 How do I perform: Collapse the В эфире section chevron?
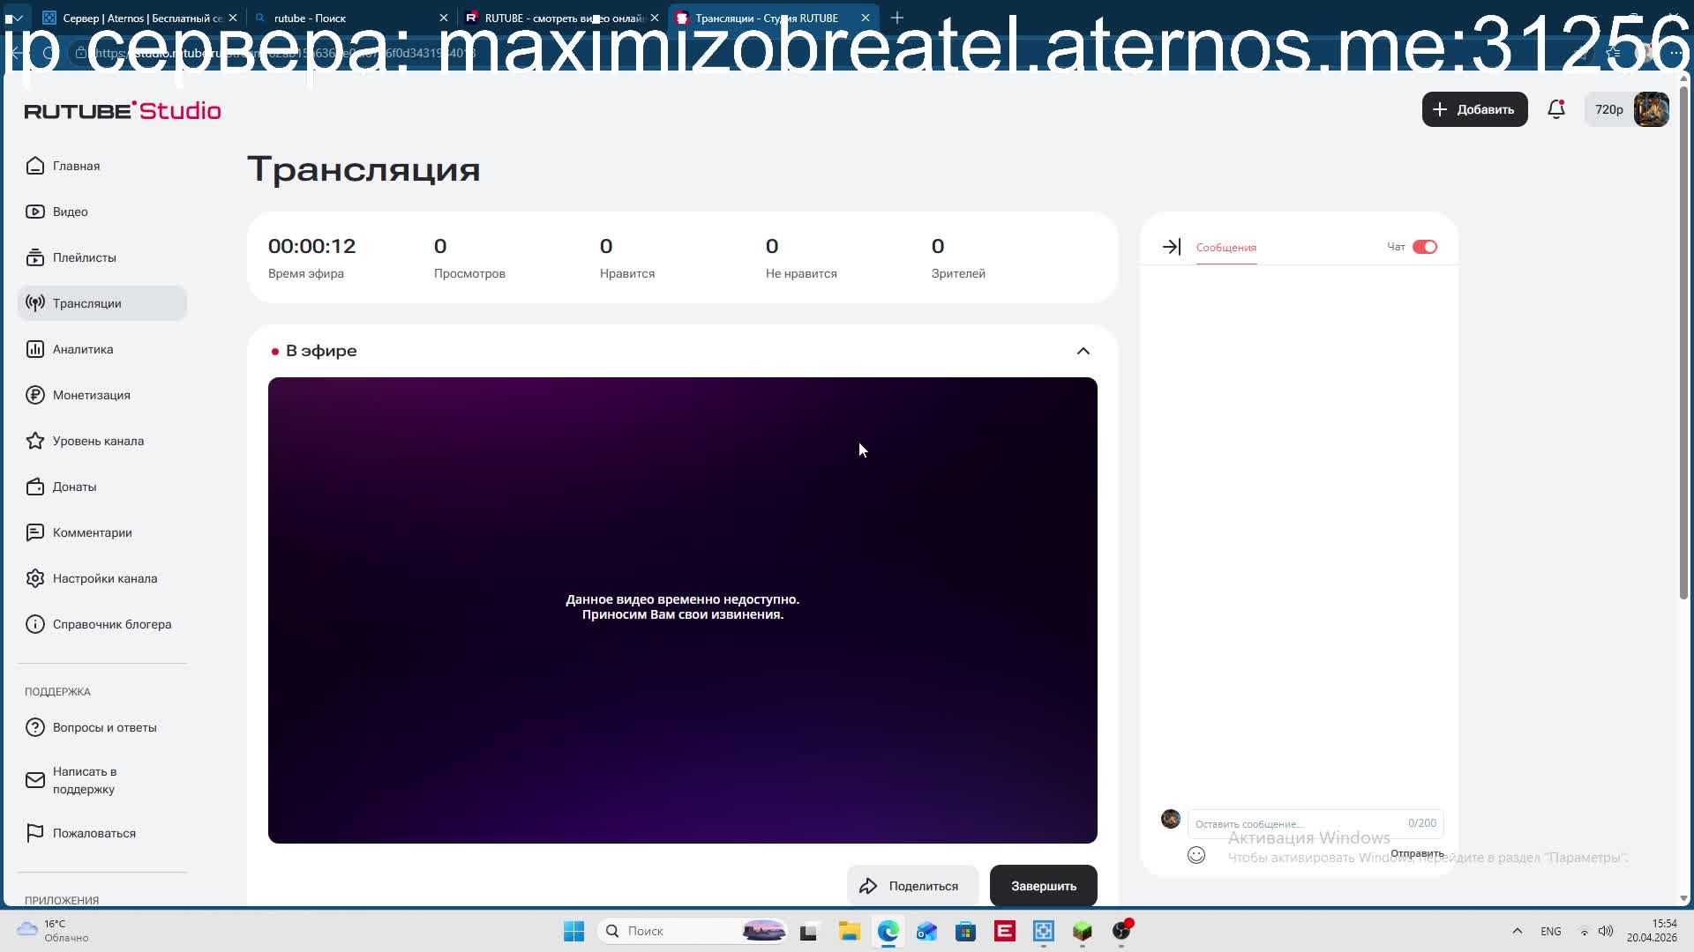click(x=1083, y=351)
